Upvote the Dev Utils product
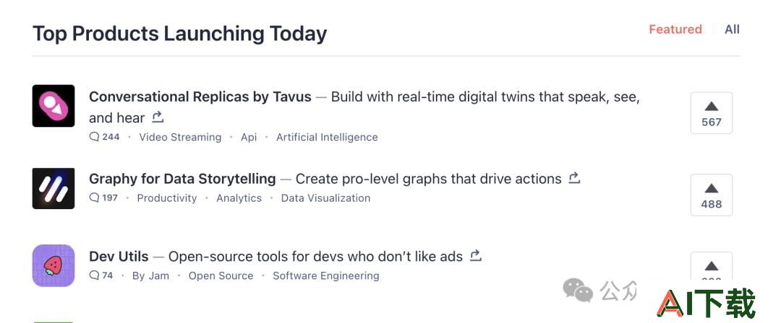This screenshot has height=323, width=781. [x=712, y=266]
